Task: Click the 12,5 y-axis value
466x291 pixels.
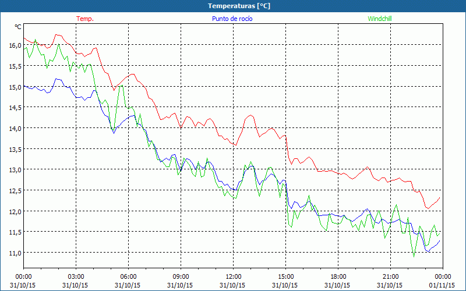Action: [15, 191]
